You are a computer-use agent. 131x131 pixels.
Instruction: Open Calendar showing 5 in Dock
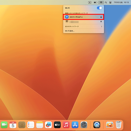pos(13,125)
